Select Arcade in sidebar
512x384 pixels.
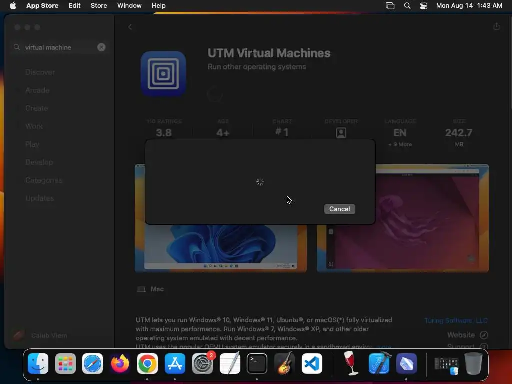[37, 90]
